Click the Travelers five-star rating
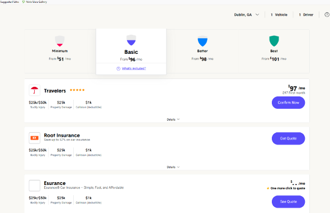Viewport: 330px width, 213px height. click(x=77, y=90)
